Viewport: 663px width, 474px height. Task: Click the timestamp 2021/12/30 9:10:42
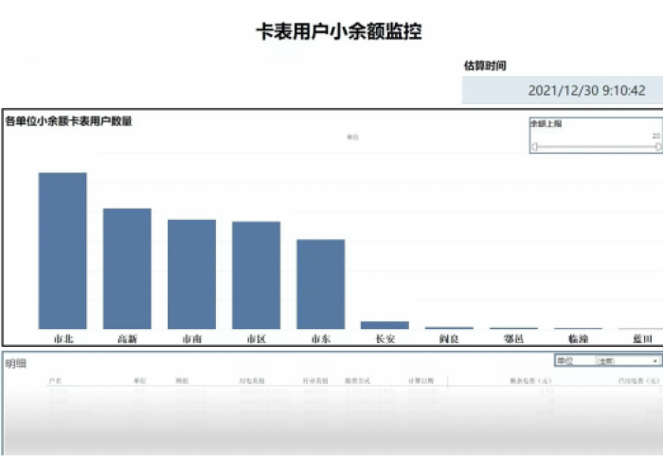[586, 91]
